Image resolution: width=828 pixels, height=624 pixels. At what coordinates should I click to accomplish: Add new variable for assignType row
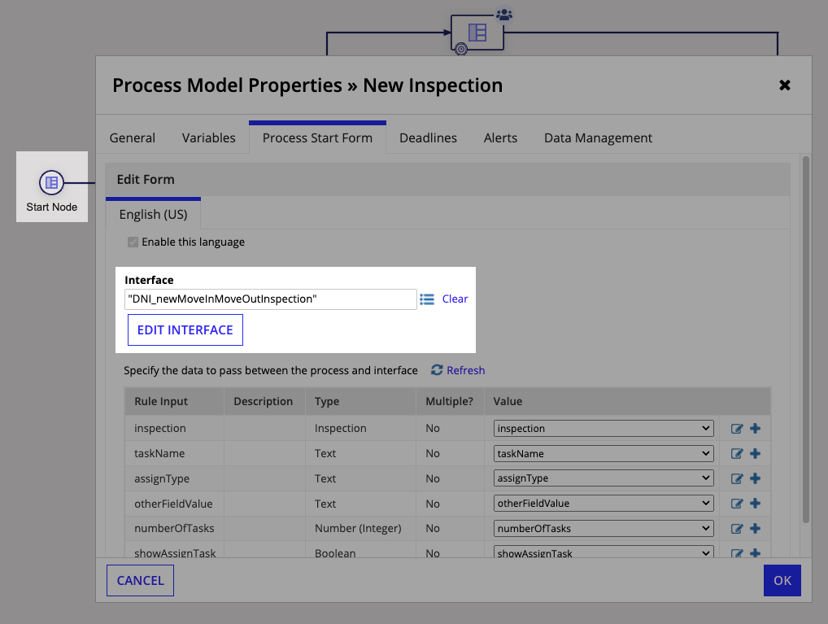click(755, 478)
